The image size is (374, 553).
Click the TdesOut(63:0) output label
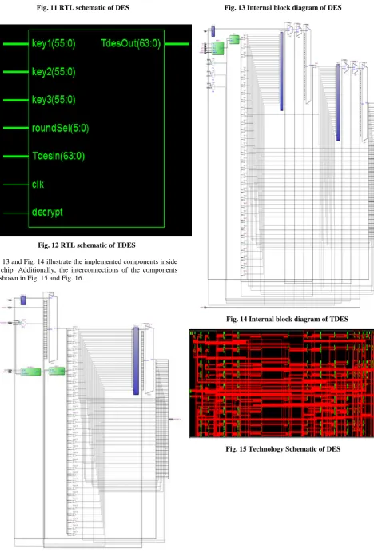131,43
